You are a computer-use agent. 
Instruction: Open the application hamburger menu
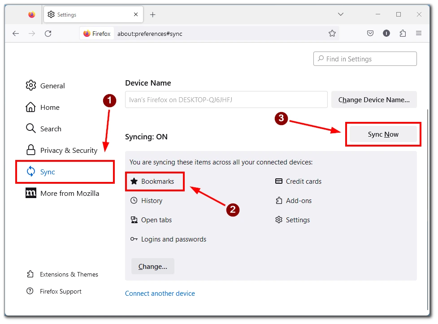point(418,33)
